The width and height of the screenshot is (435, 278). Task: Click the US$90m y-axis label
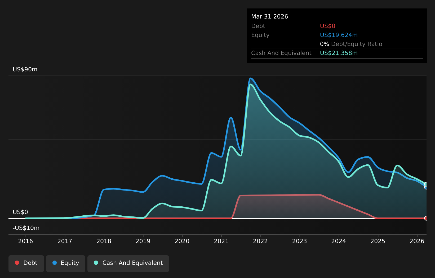25,69
